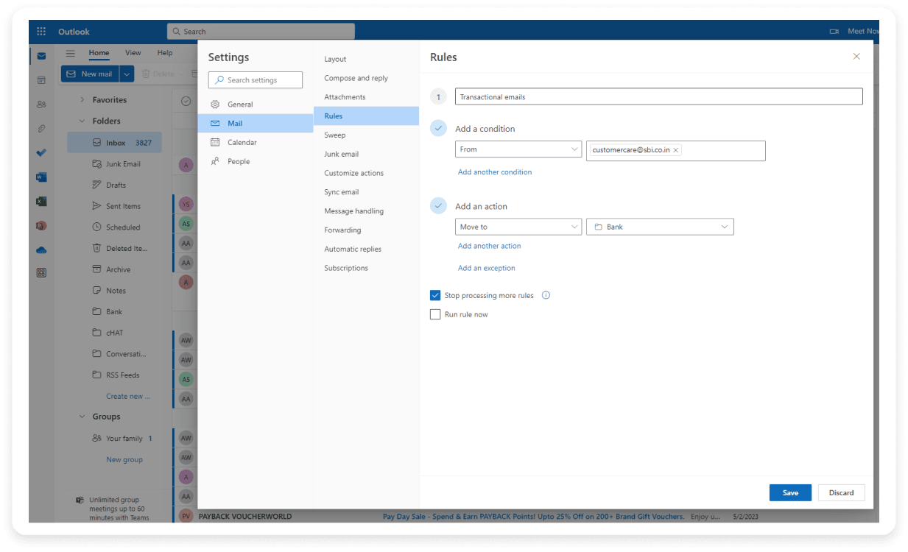Click the Add another condition link
The height and width of the screenshot is (552, 908).
[x=494, y=171]
